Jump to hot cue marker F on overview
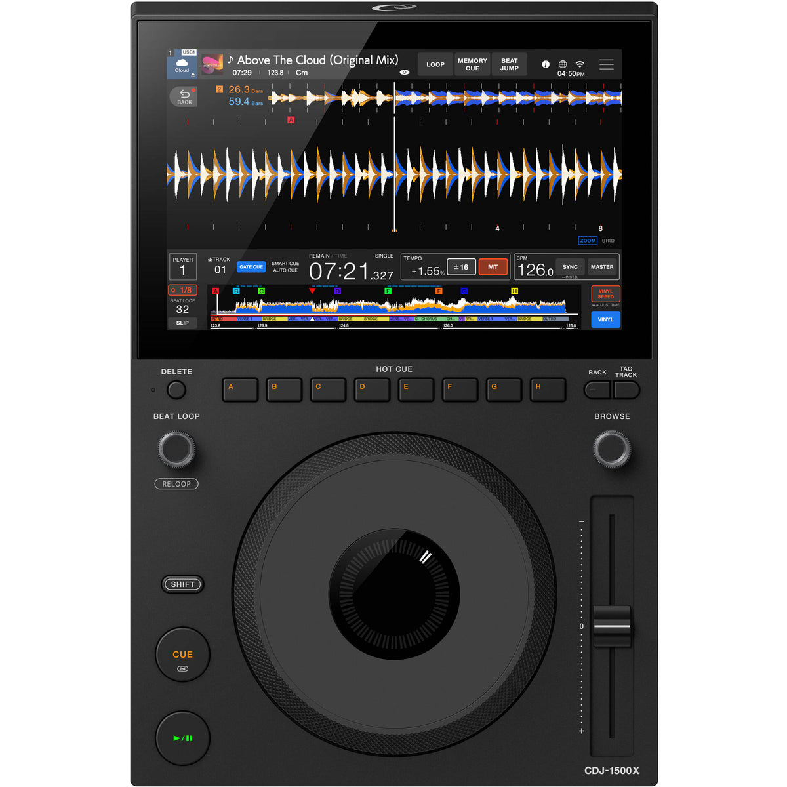Viewport: 787px width, 787px height. click(439, 291)
